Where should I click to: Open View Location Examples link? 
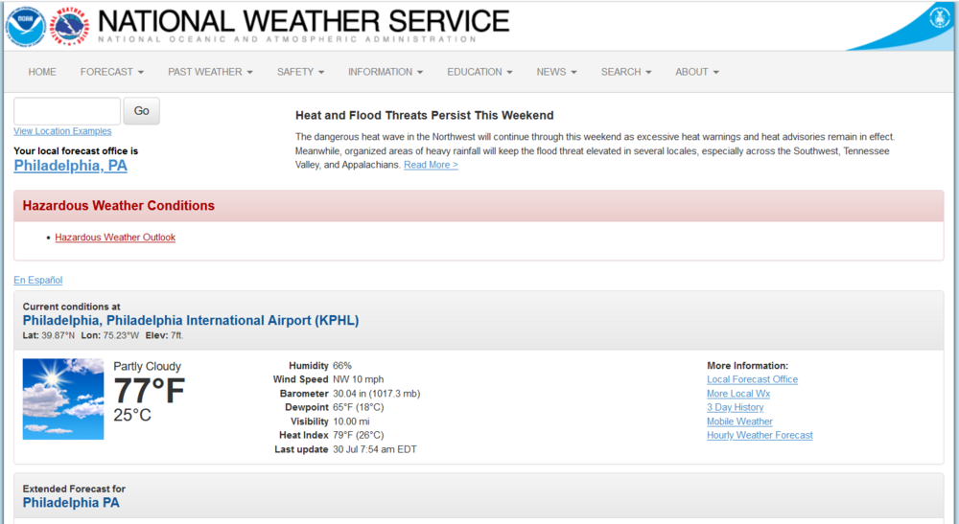point(62,131)
